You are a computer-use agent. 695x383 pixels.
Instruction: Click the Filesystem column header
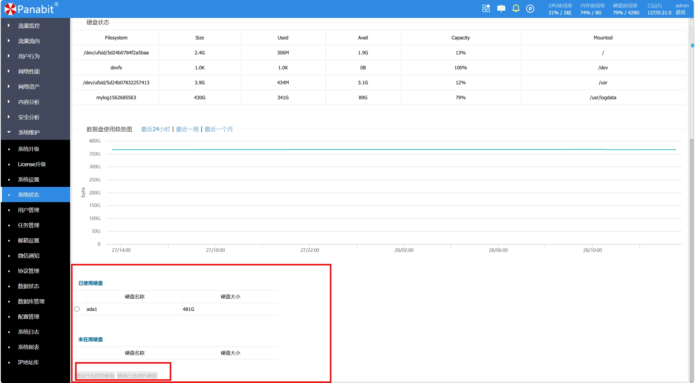click(116, 38)
